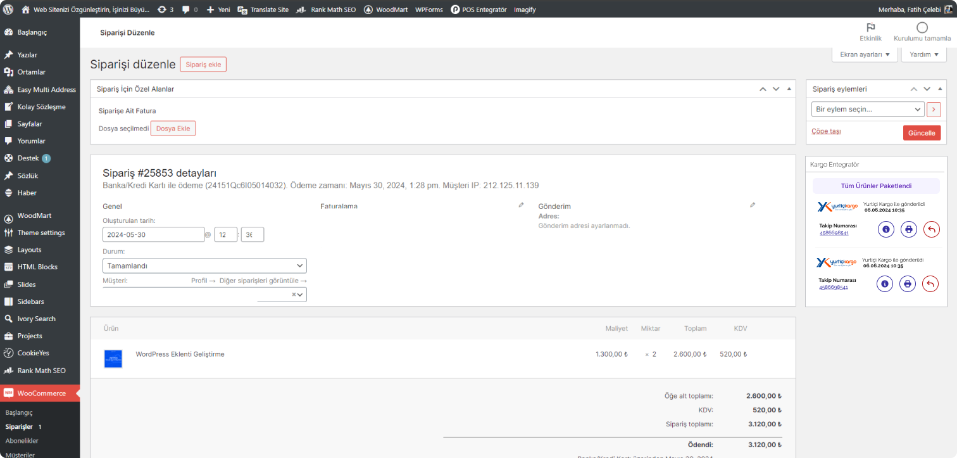Return lower Yurtiçi Kargo shipment
957x458 pixels.
click(x=930, y=284)
